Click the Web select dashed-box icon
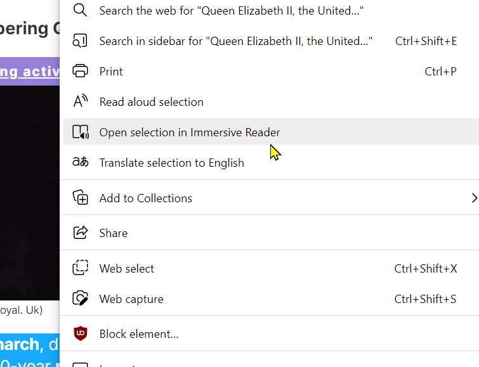The image size is (479, 367). (x=81, y=267)
